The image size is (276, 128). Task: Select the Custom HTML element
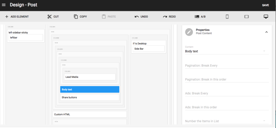[x=90, y=114]
